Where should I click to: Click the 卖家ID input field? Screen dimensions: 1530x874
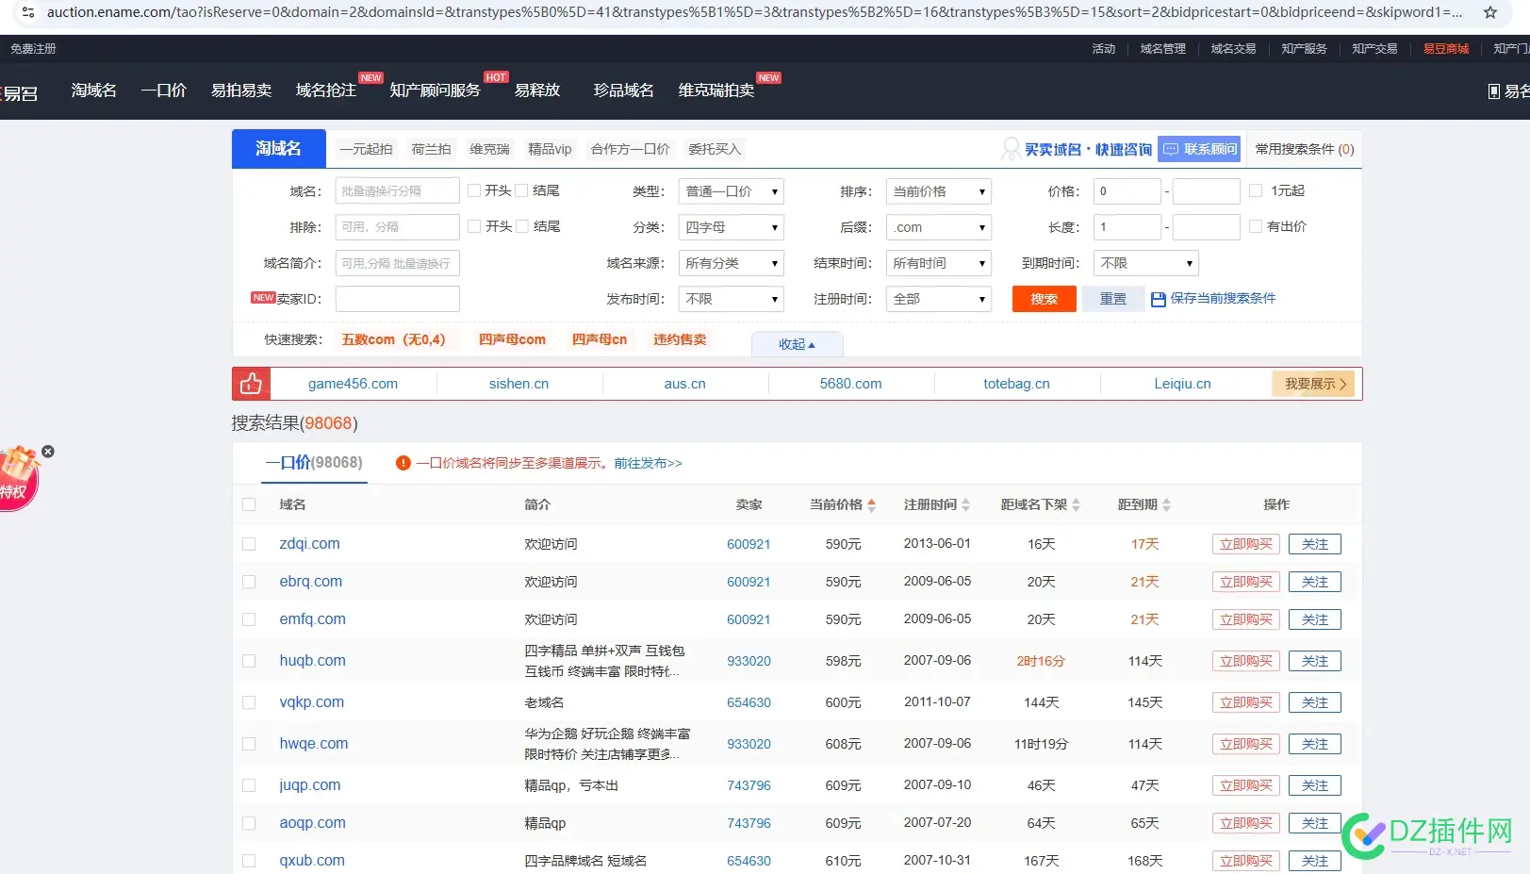[x=397, y=299]
